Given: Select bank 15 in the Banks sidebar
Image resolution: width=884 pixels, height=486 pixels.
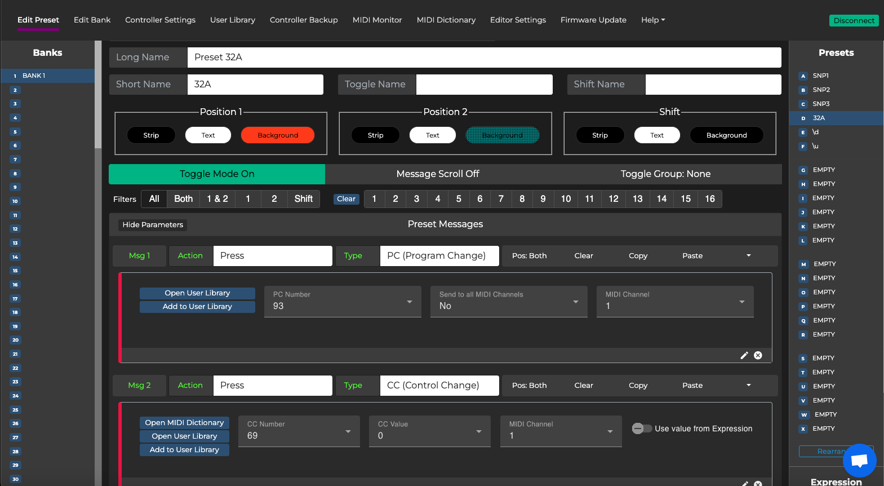Looking at the screenshot, I should 15,271.
